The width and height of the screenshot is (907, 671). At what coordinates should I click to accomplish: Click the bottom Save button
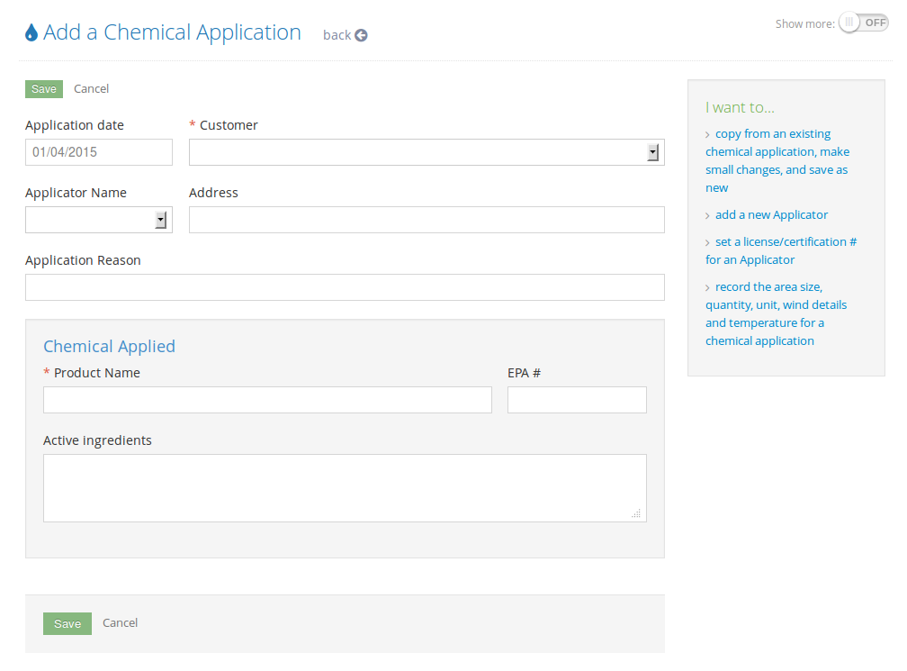click(67, 623)
